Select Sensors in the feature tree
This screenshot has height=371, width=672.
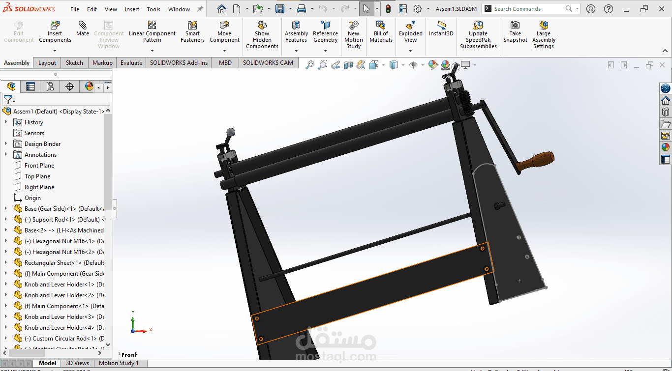point(34,133)
